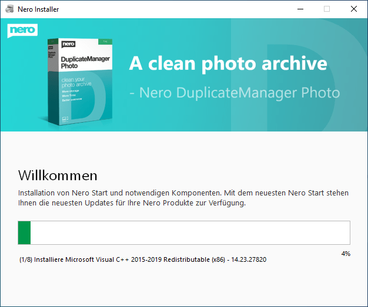Click the greyed-out maximize window button
368x307 pixels.
[327, 9]
